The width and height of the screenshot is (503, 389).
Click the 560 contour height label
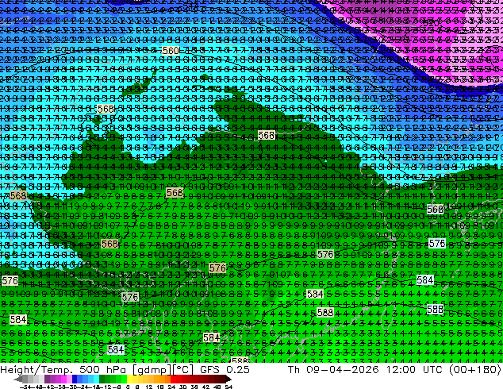(171, 51)
